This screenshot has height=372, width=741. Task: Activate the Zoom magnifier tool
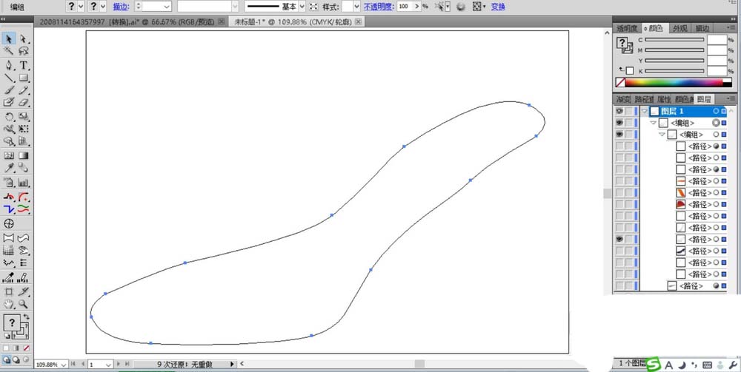pyautogui.click(x=23, y=304)
